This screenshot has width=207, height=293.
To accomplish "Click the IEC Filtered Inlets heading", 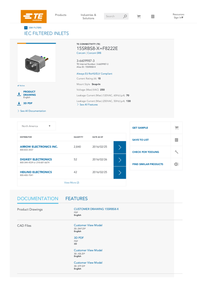I will (x=46, y=33).
